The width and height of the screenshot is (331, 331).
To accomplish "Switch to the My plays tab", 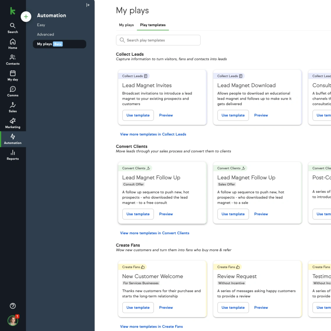I will click(x=126, y=25).
